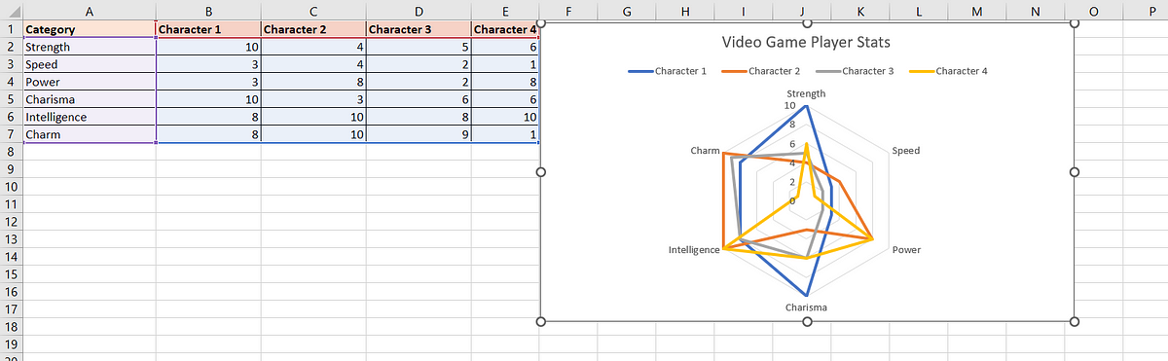Click the "Charm" axis label on chart

tap(705, 151)
